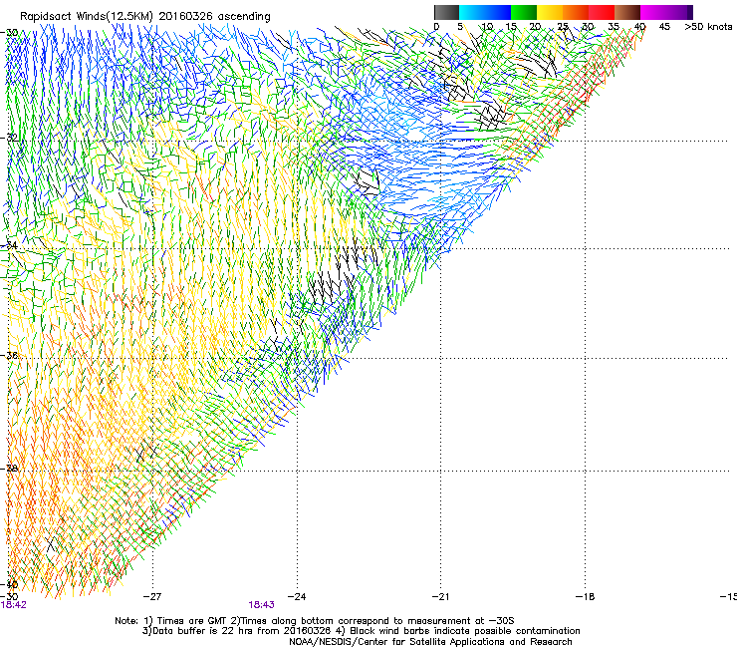
Task: Click the cyan 5-10 knots legend swatch
Action: (472, 12)
